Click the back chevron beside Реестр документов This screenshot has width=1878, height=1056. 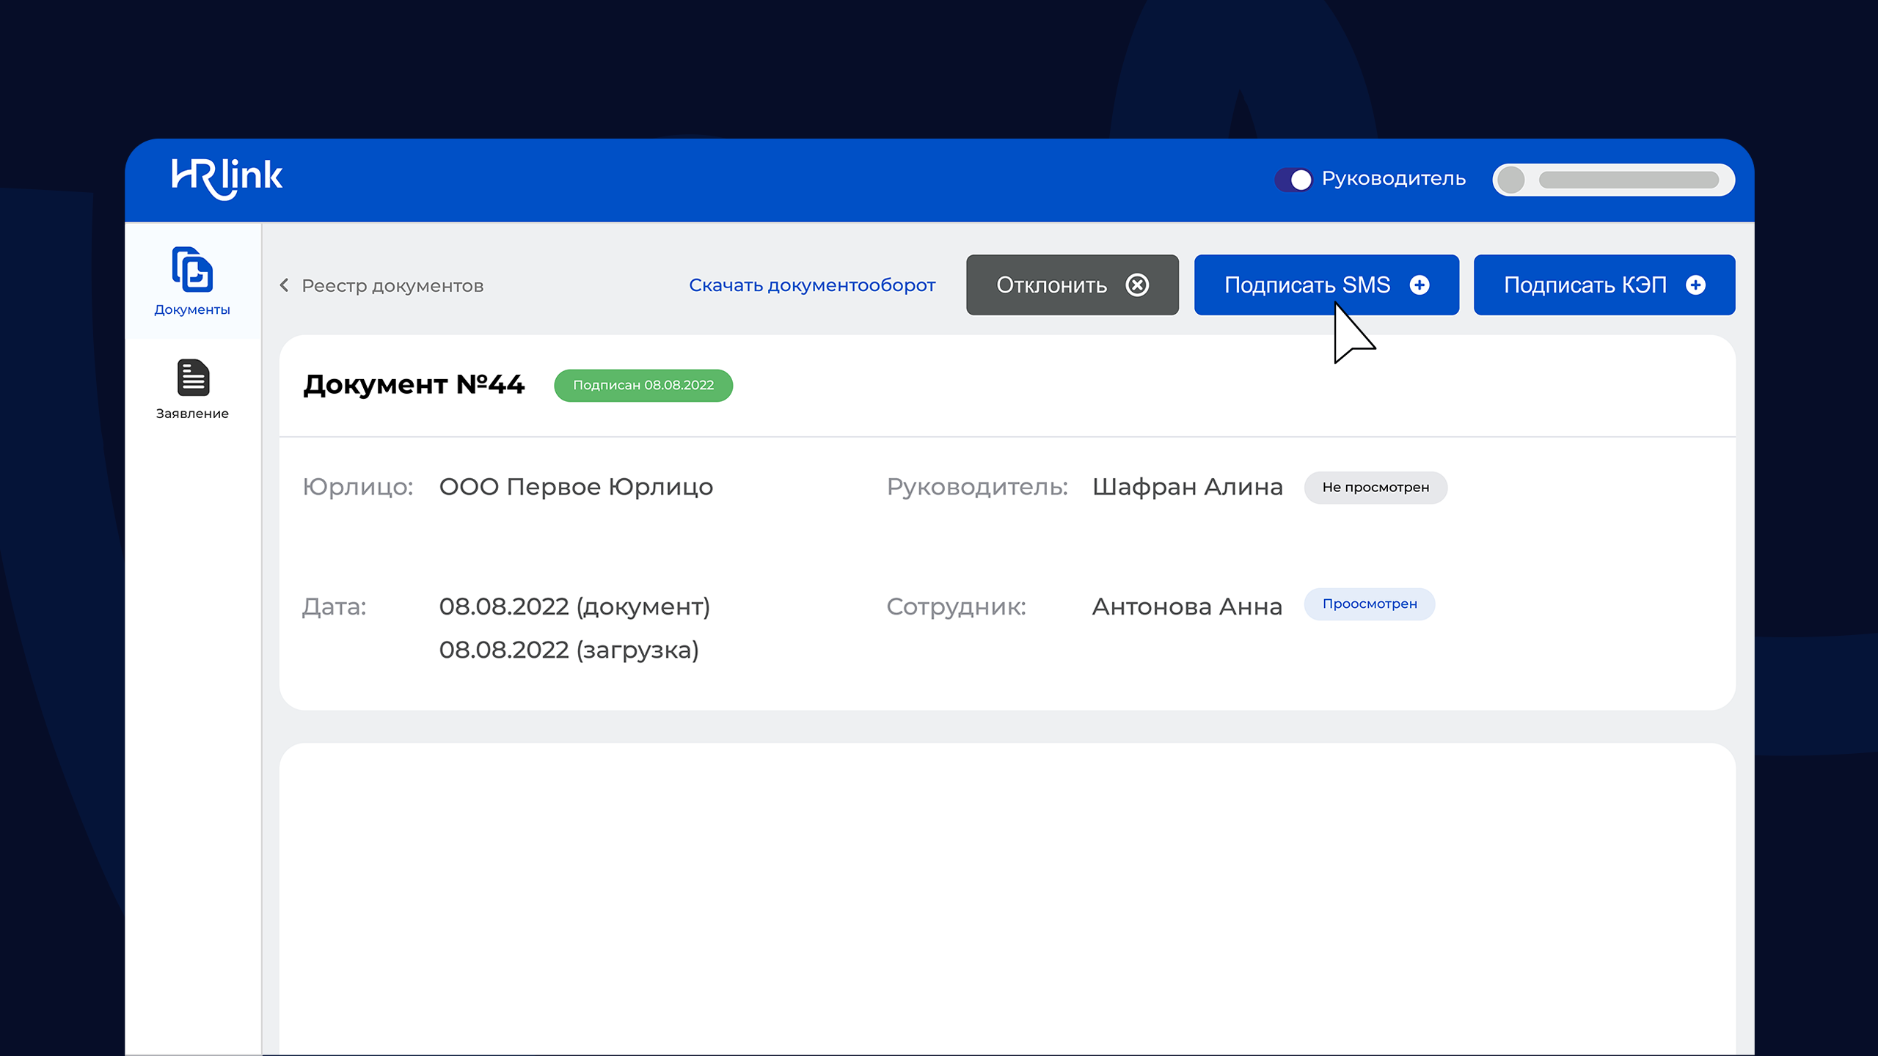[285, 285]
